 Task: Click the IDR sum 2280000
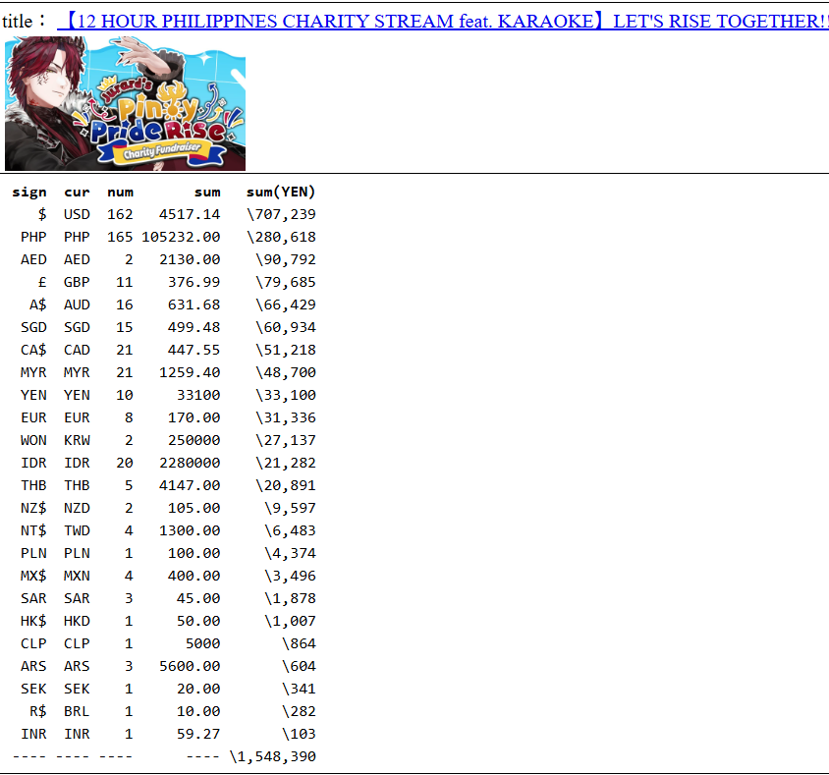pos(190,463)
